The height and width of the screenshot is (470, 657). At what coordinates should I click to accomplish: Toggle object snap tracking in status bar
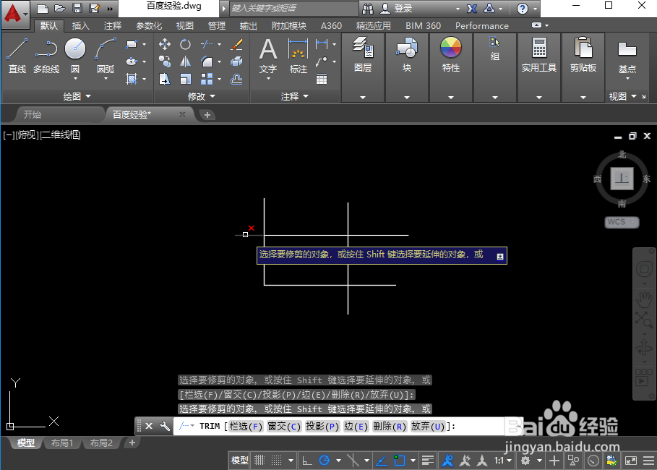(x=382, y=461)
